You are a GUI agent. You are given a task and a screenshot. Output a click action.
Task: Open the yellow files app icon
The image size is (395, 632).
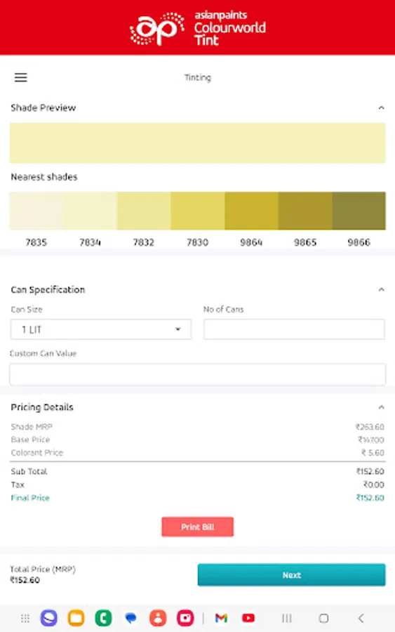point(76,618)
